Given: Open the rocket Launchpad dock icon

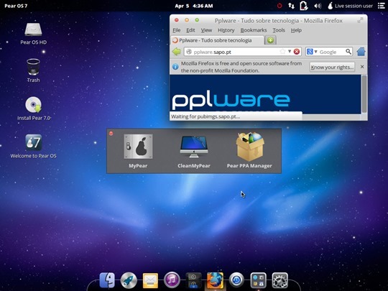Looking at the screenshot, I should 129,280.
